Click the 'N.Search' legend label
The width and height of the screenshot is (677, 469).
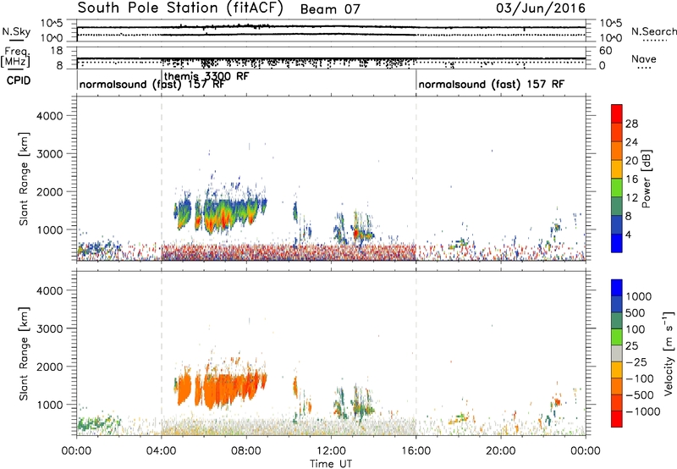(x=653, y=31)
